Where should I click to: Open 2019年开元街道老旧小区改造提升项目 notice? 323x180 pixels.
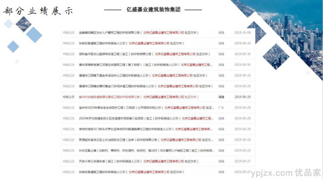[x=146, y=118]
